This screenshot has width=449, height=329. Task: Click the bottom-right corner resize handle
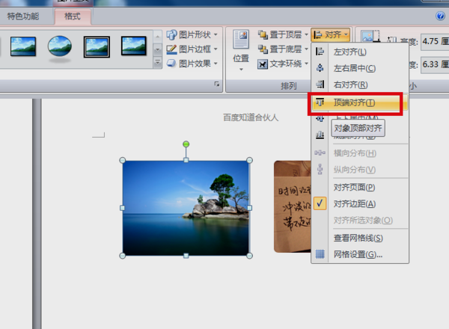(x=249, y=256)
